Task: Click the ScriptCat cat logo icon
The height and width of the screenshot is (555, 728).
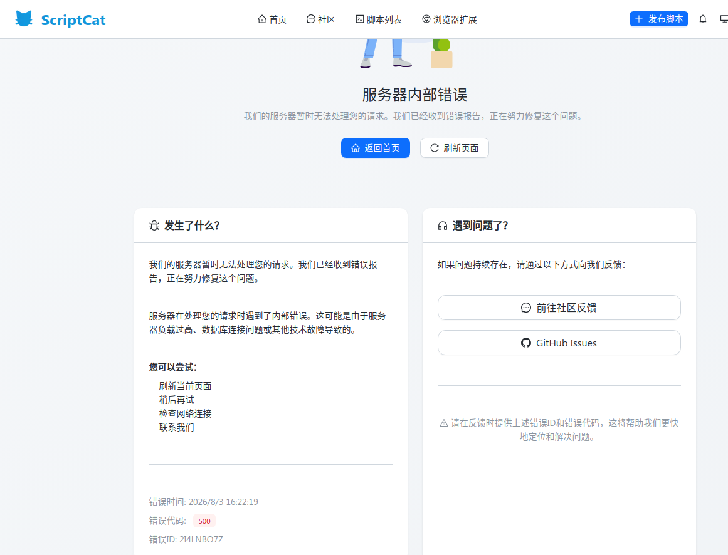Action: [24, 19]
